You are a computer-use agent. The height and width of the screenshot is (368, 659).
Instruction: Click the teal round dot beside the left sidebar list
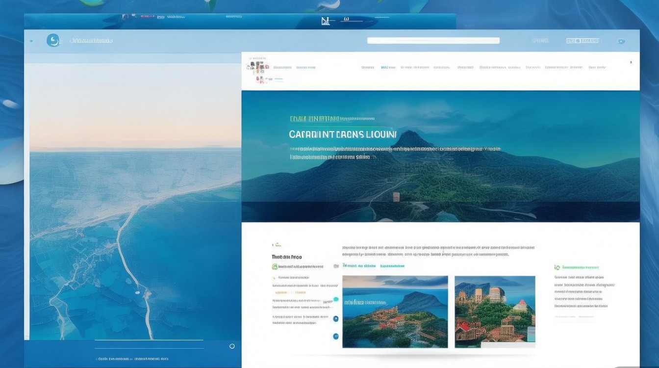(336, 299)
